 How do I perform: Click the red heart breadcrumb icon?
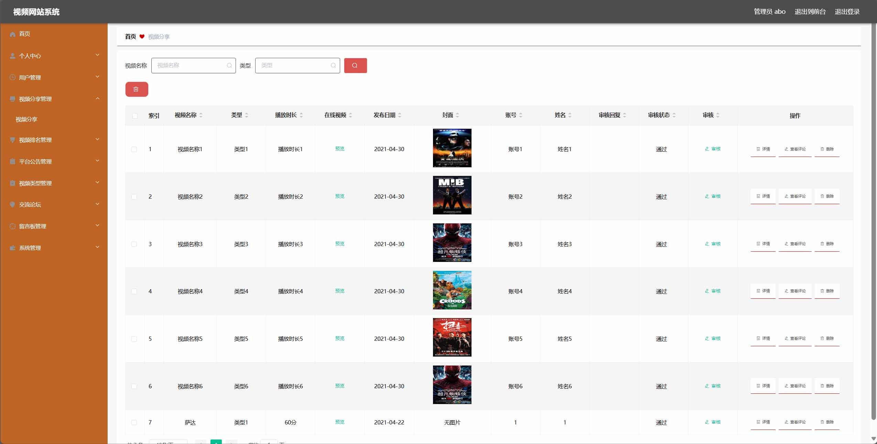pyautogui.click(x=142, y=36)
